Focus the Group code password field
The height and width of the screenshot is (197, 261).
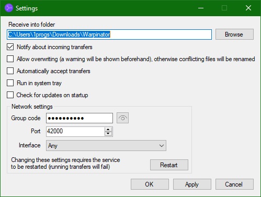click(x=80, y=118)
